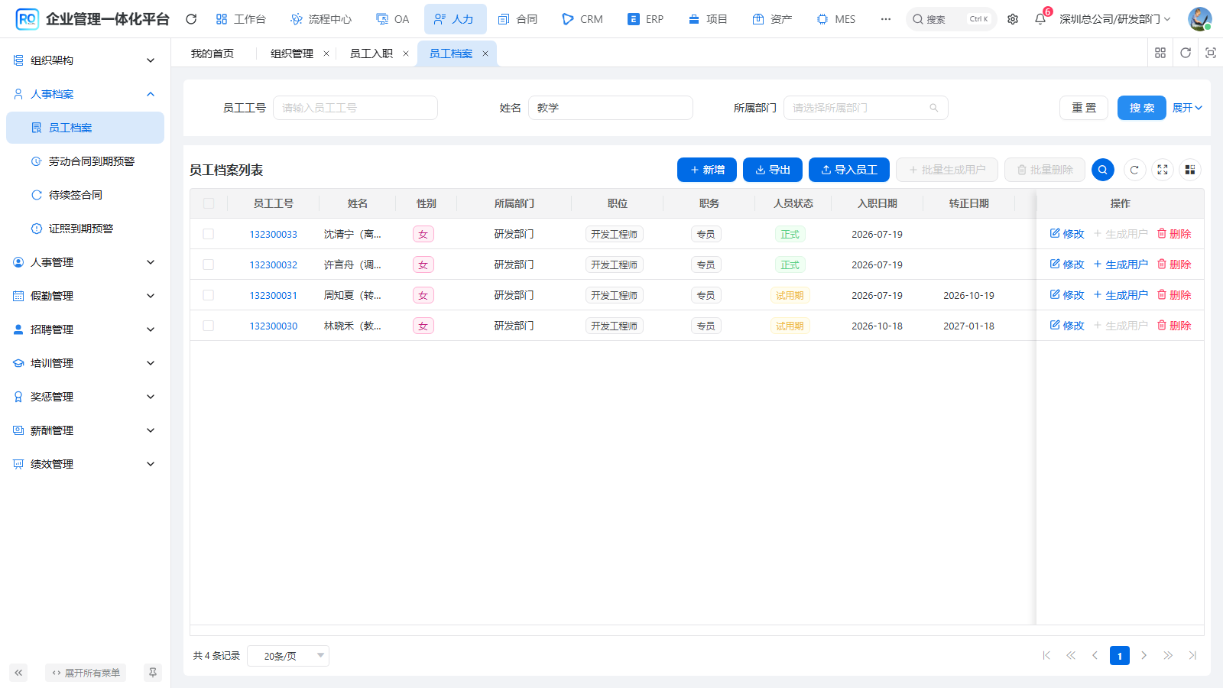Open column settings icon
Viewport: 1223px width, 688px height.
tap(1190, 170)
